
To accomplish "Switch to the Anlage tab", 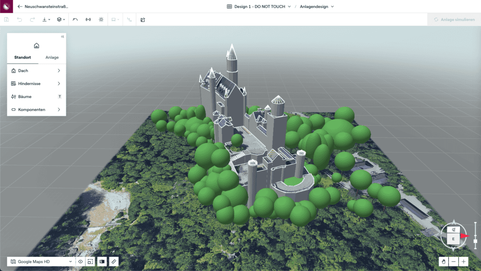I will 52,57.
